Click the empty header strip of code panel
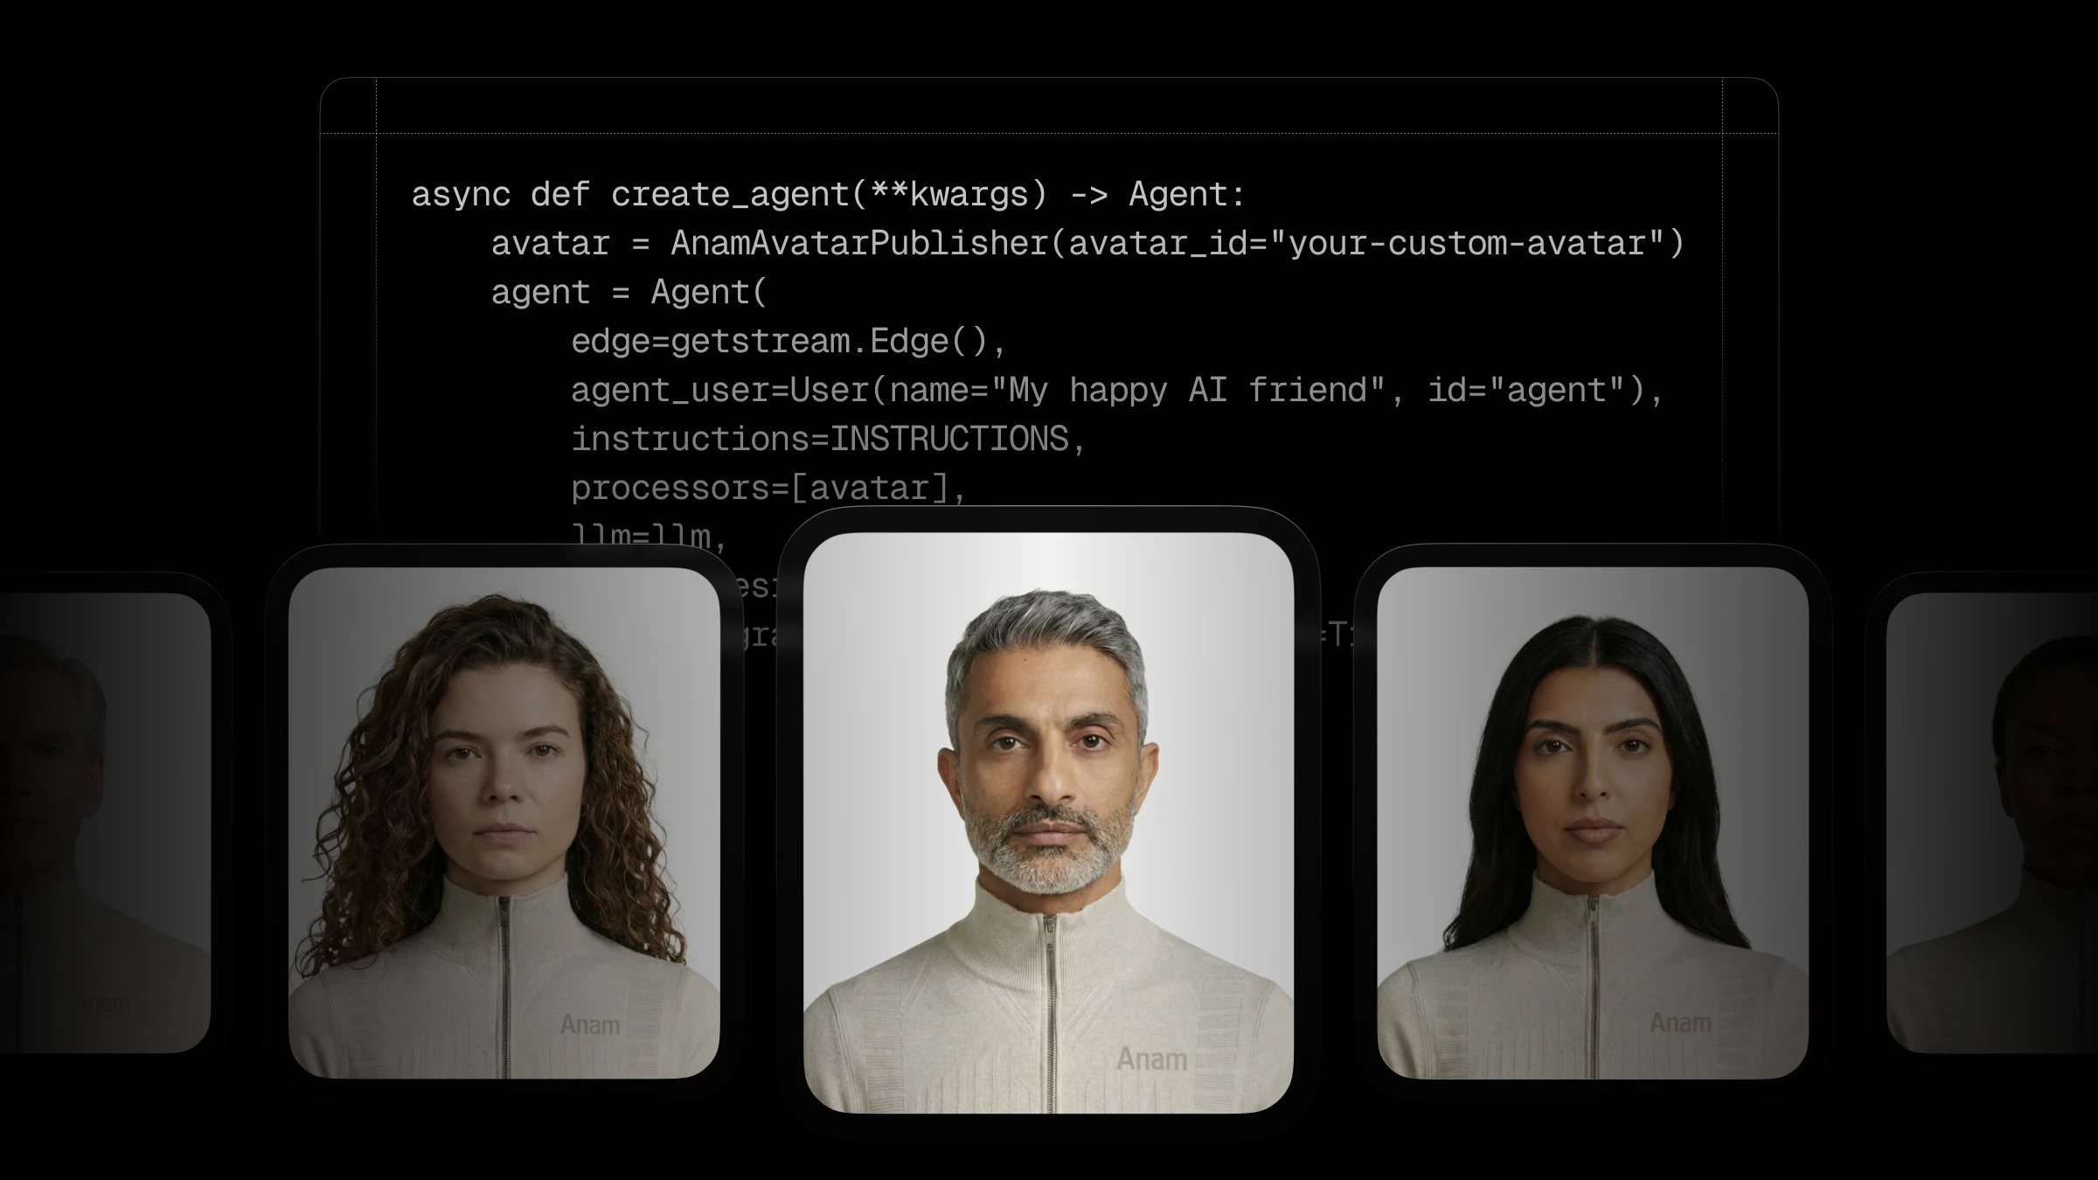2098x1180 pixels. click(1049, 106)
